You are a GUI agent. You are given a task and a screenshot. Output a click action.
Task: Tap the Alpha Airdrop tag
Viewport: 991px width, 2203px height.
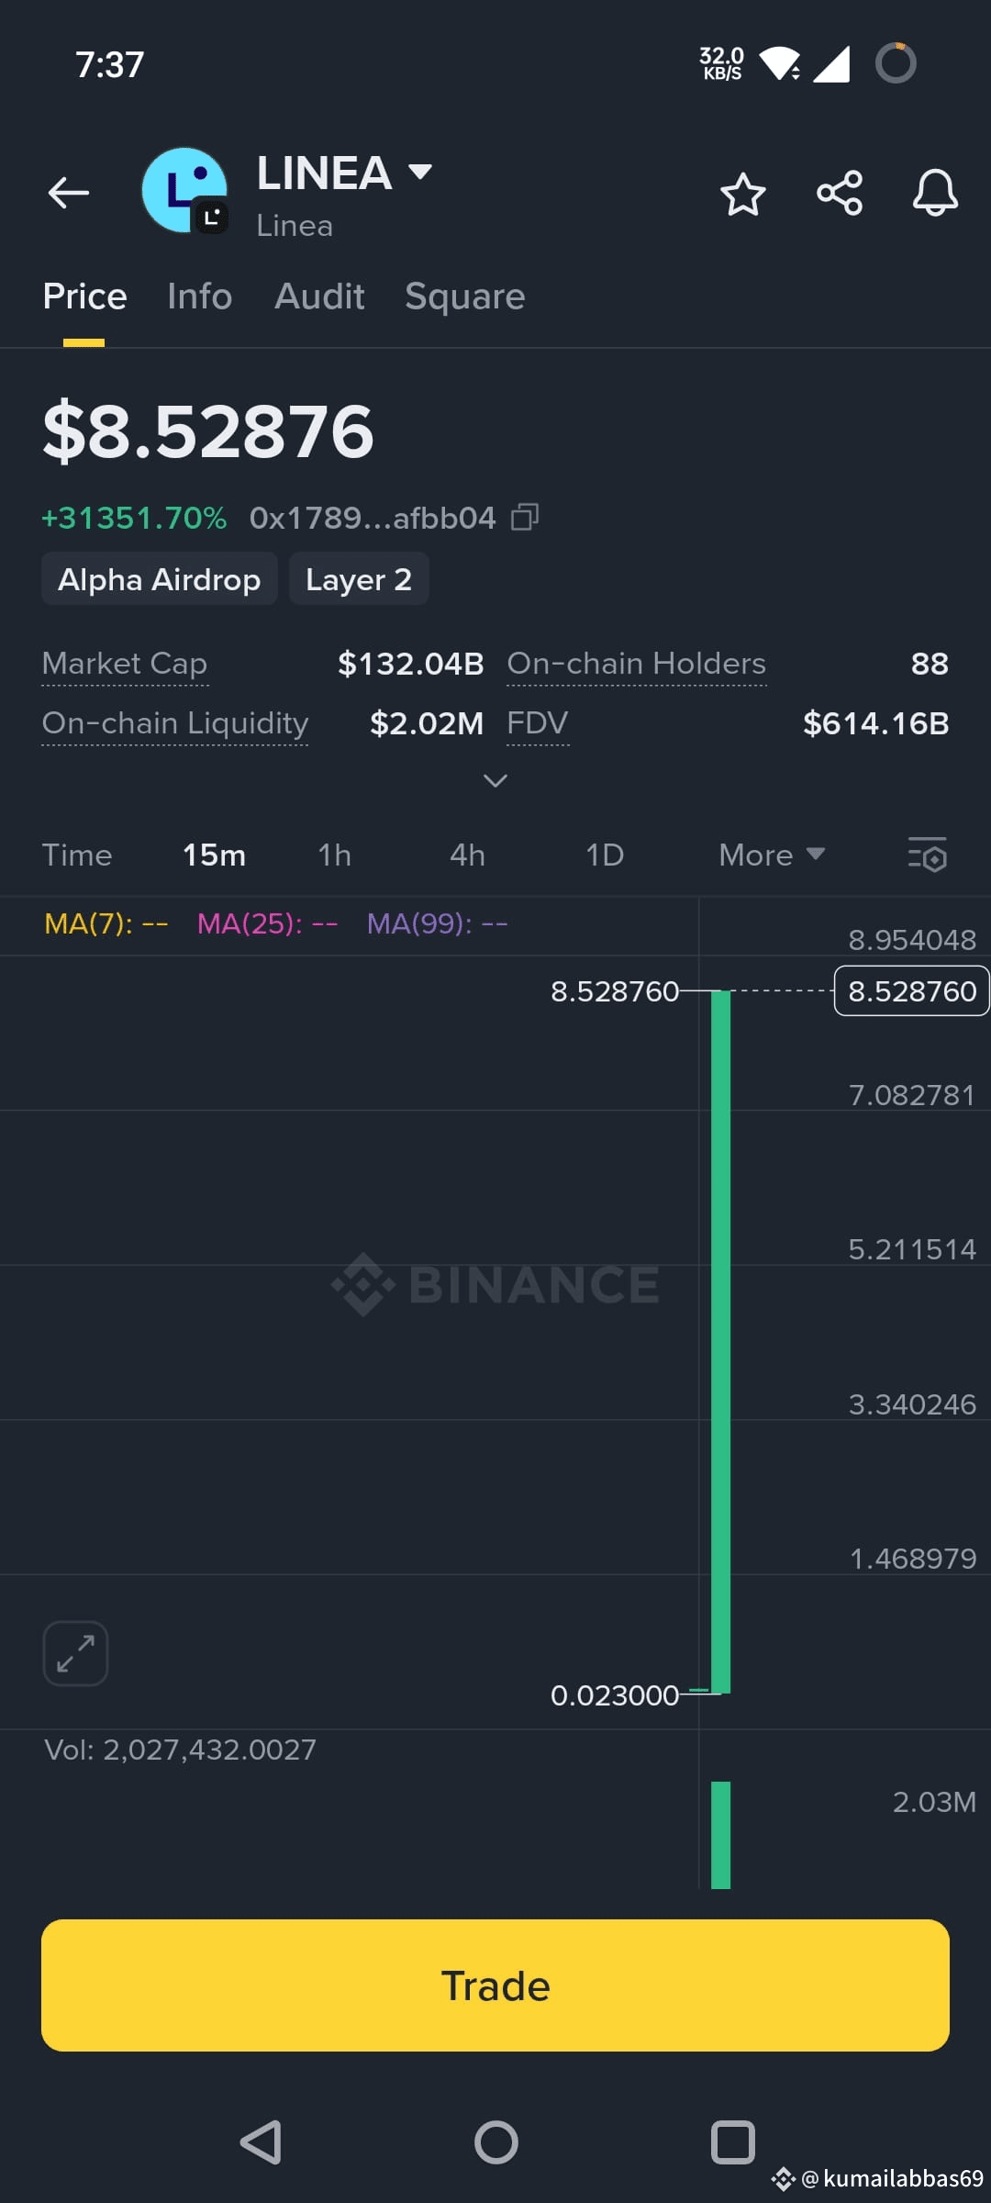click(x=159, y=579)
